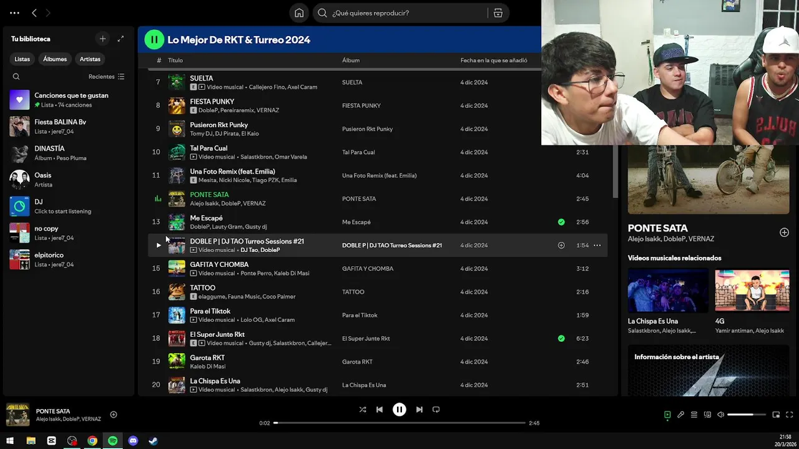The height and width of the screenshot is (449, 799).
Task: Open the Spotify home page icon
Action: click(x=299, y=13)
